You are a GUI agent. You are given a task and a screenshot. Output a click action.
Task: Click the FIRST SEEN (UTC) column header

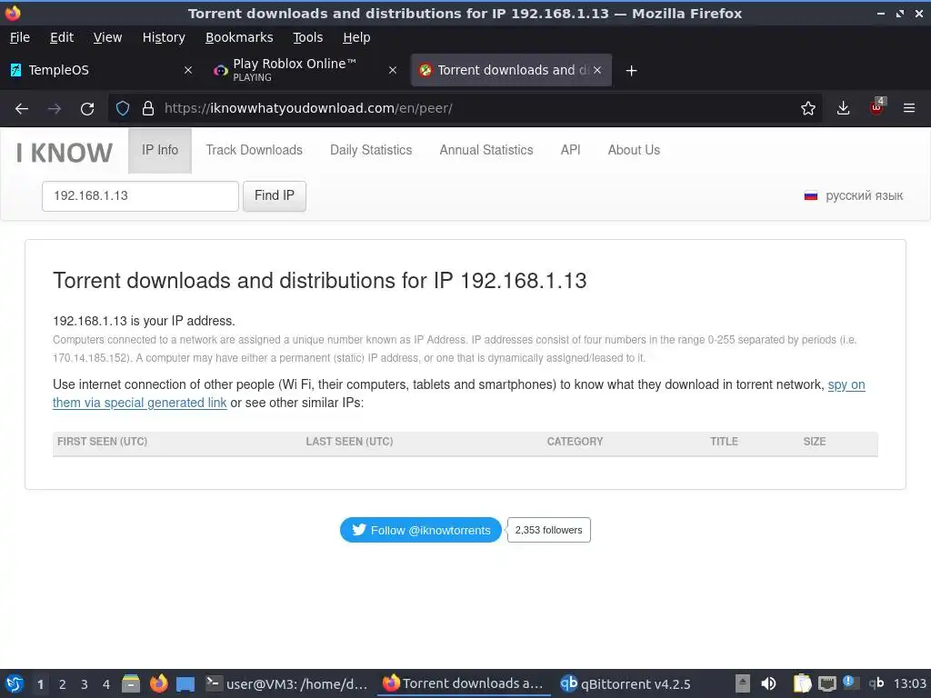click(102, 442)
